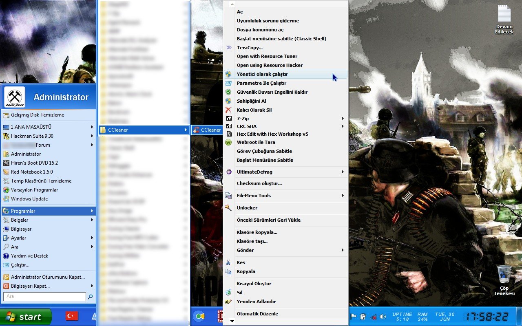Click the Parametre İle Çalıştır icon
522x326 pixels.
[229, 83]
